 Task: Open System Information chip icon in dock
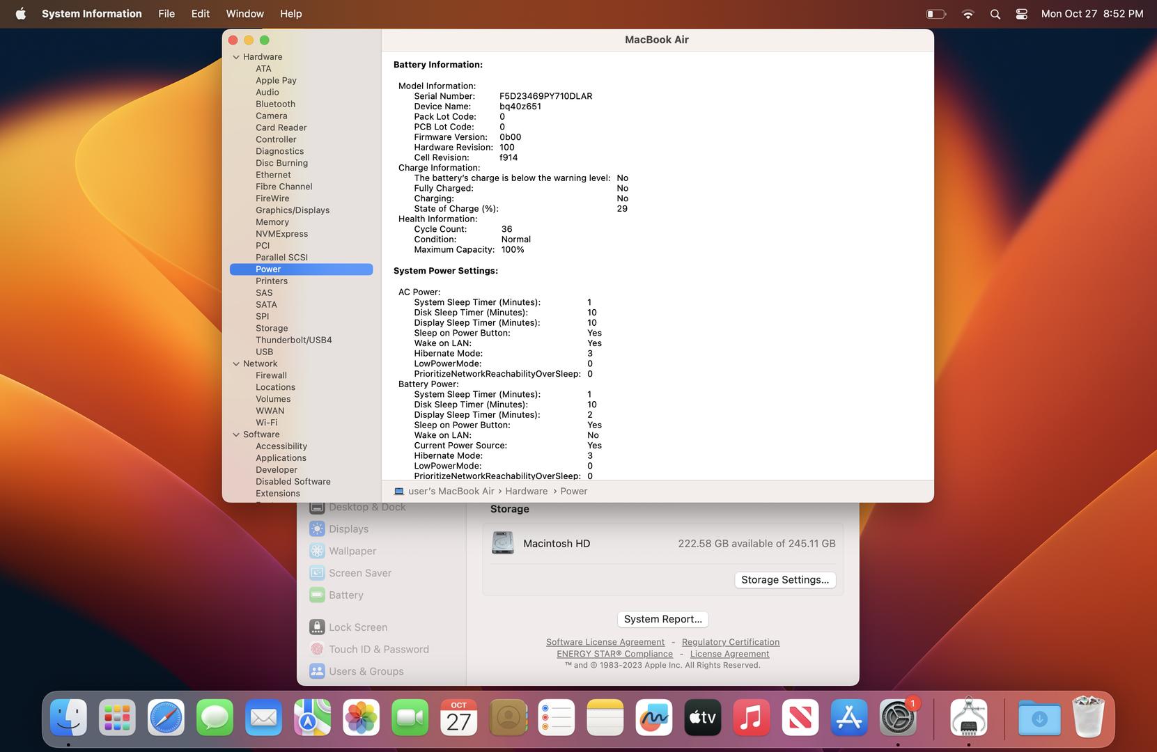968,718
